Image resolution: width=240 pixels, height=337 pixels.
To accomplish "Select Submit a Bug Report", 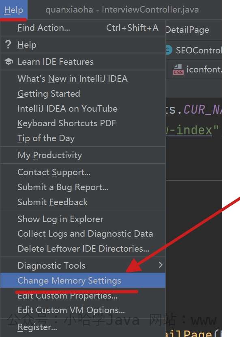I will point(83,187).
